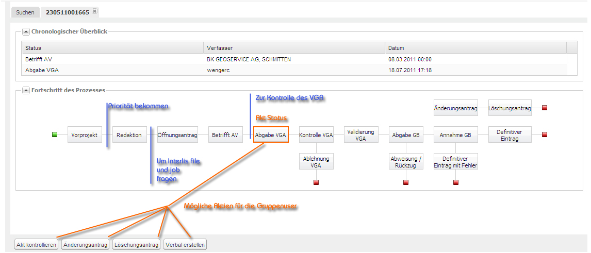Click red end marker after Löschungsantrag
Image resolution: width=591 pixels, height=253 pixels.
(x=545, y=108)
